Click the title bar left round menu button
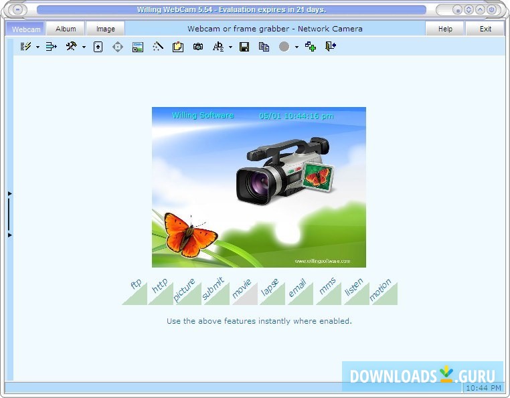The image size is (510, 398). tap(17, 10)
